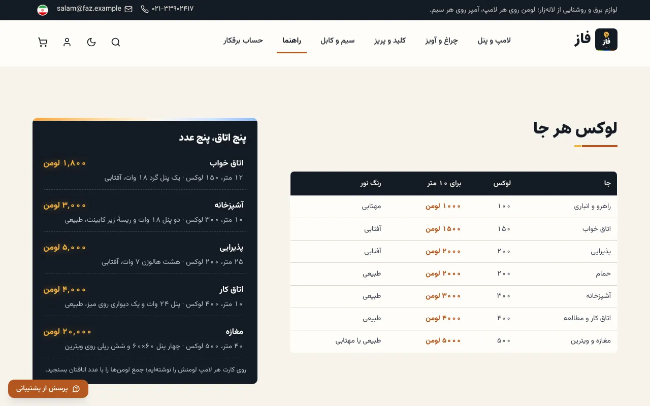Toggle dark mode with the moon icon
The image size is (650, 406).
pyautogui.click(x=91, y=42)
